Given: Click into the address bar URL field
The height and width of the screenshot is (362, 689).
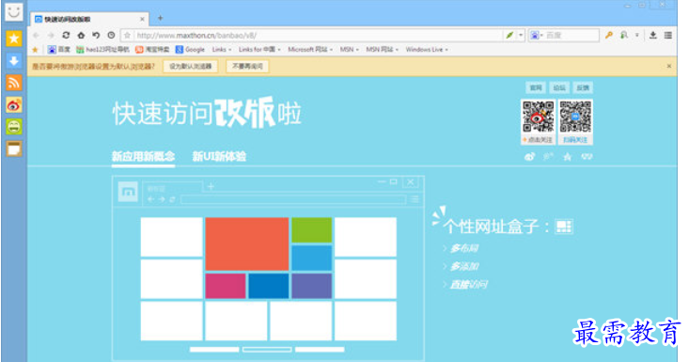Looking at the screenshot, I should (318, 35).
